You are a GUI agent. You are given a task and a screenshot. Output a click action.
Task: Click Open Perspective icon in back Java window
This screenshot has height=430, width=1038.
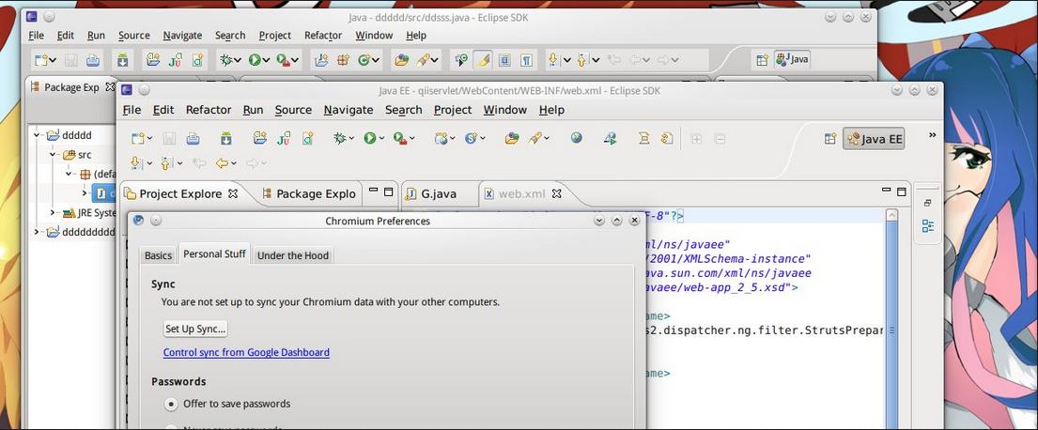762,59
